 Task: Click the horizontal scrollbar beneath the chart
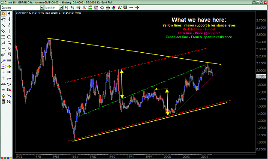[x=136, y=154]
